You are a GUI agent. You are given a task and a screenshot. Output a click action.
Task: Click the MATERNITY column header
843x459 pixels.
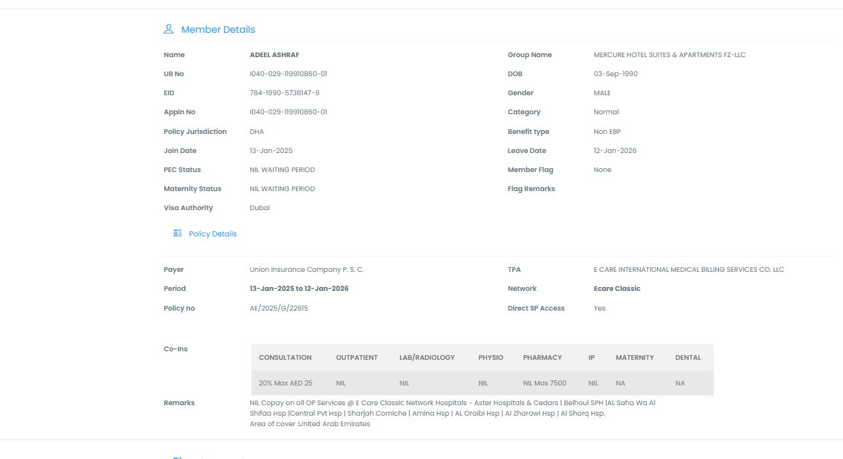coord(635,357)
